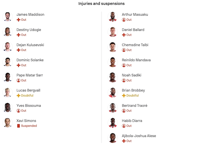Image resolution: width=203 pixels, height=146 pixels.
Task: Open Chemsdine Talbi's player profile
Action: (135, 45)
